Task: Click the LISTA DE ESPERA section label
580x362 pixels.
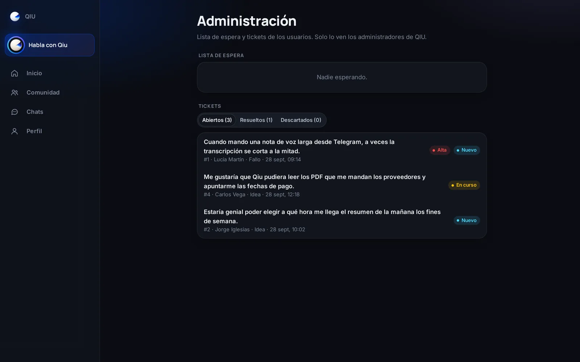Action: (x=221, y=55)
